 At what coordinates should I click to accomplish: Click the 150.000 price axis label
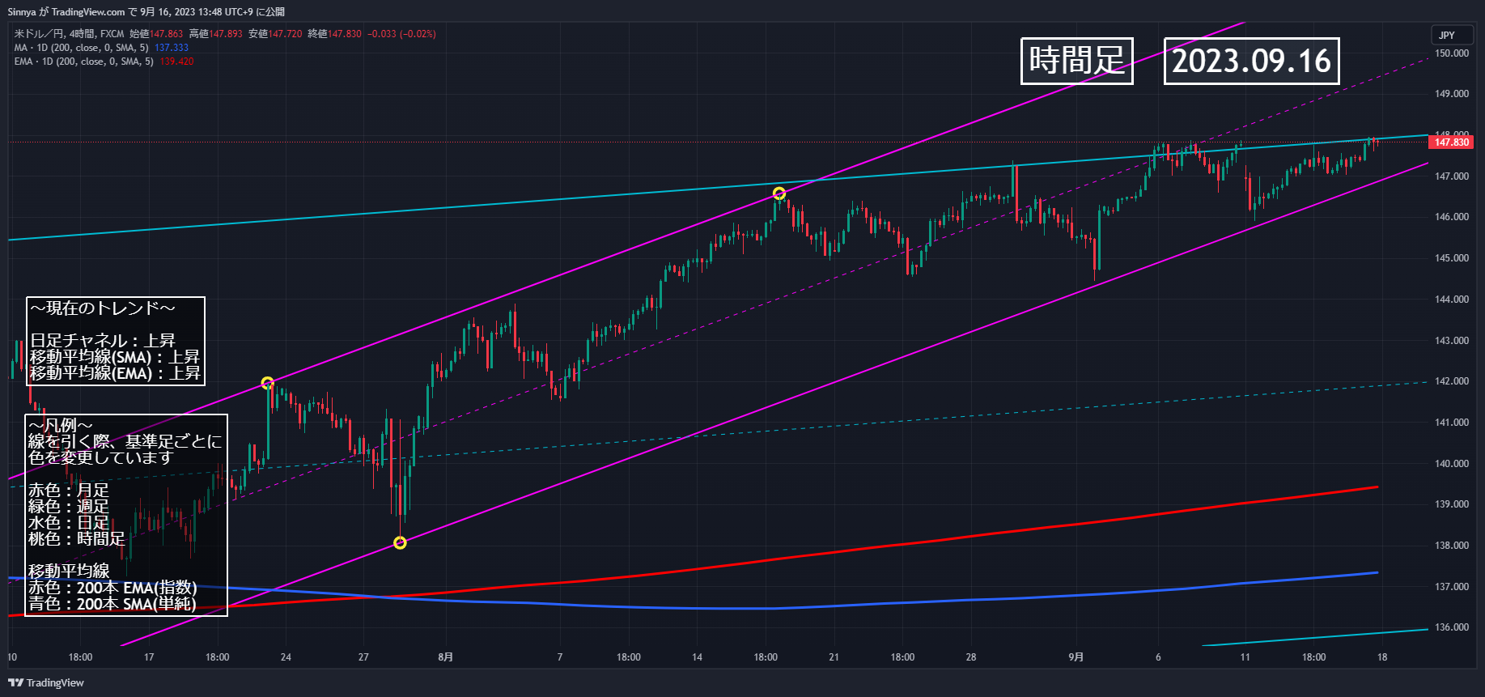[1452, 53]
